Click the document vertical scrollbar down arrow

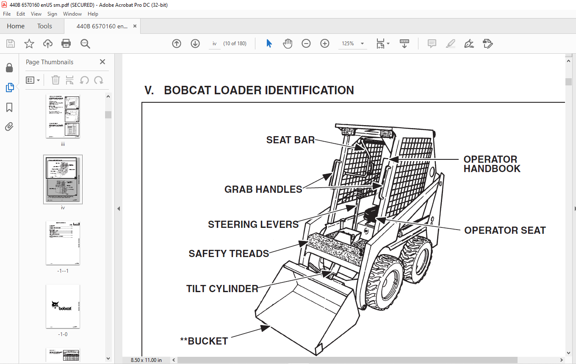[568, 353]
